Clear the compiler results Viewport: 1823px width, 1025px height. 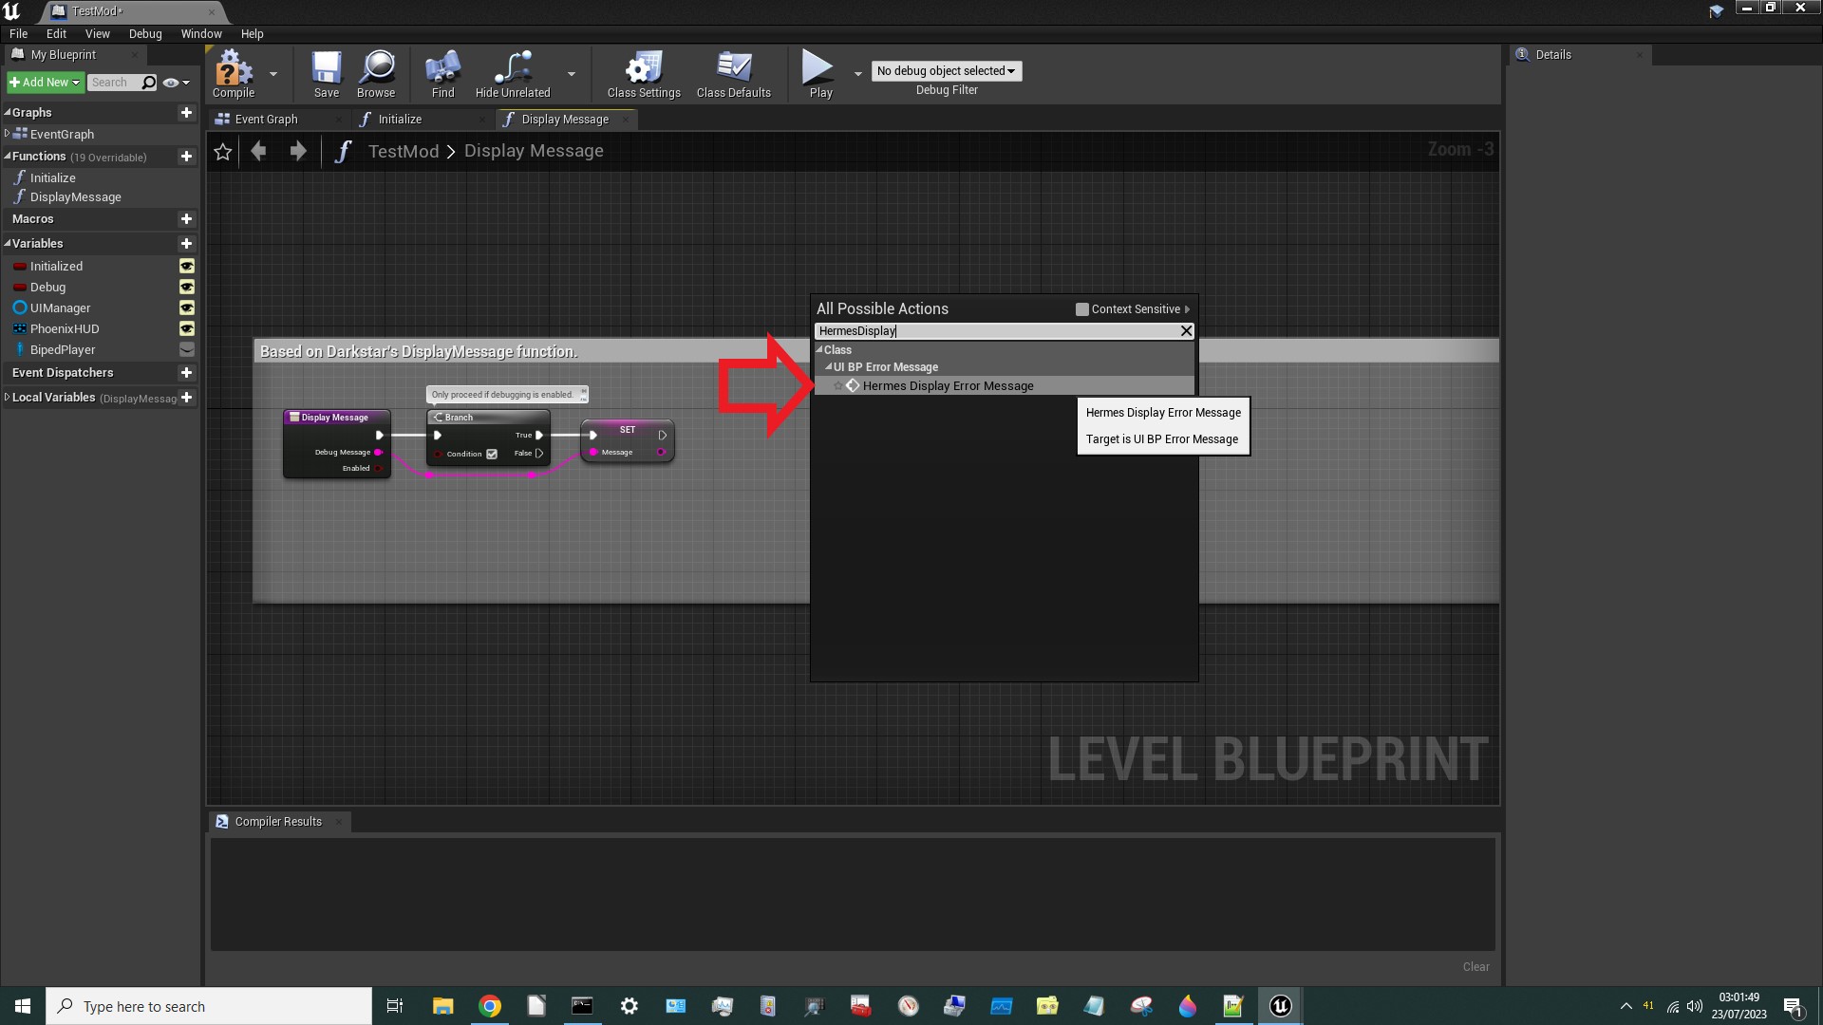[x=1475, y=967]
